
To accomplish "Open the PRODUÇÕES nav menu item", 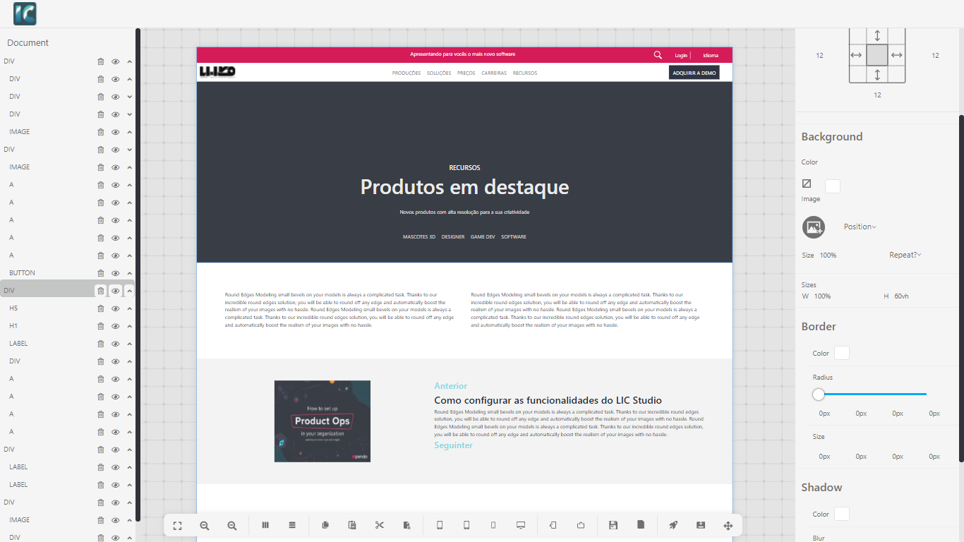I will click(x=406, y=73).
